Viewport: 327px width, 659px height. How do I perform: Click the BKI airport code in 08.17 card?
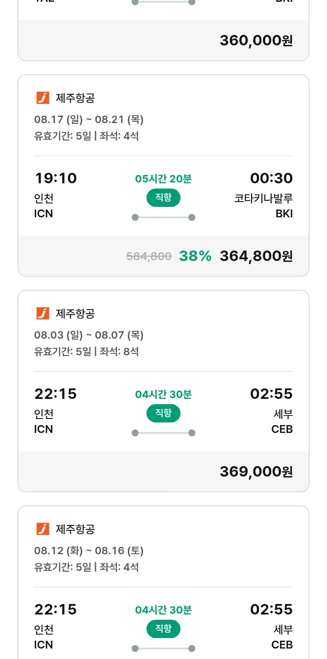click(284, 214)
